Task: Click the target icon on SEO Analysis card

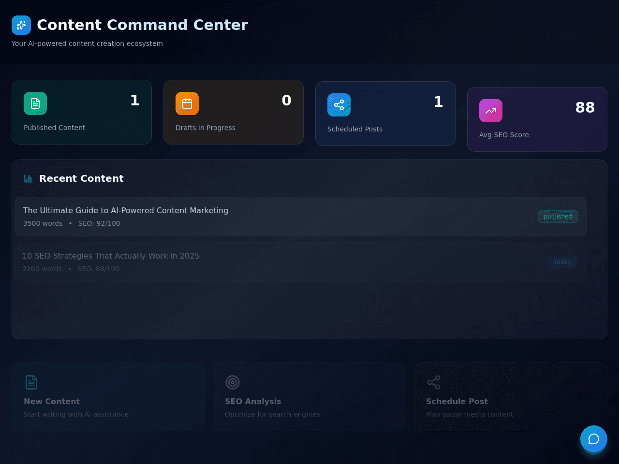Action: click(x=233, y=382)
